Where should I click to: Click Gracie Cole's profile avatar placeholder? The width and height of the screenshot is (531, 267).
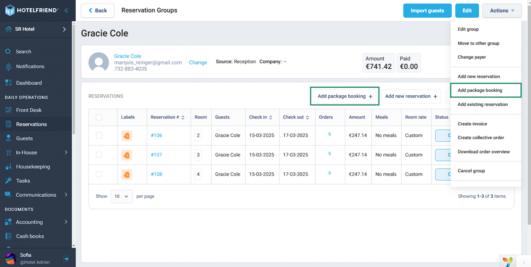(x=99, y=62)
